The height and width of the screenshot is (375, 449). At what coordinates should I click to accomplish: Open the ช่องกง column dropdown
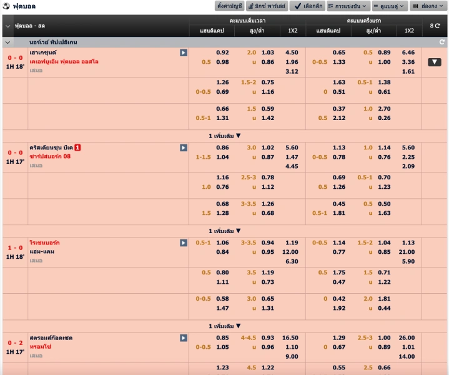click(428, 6)
